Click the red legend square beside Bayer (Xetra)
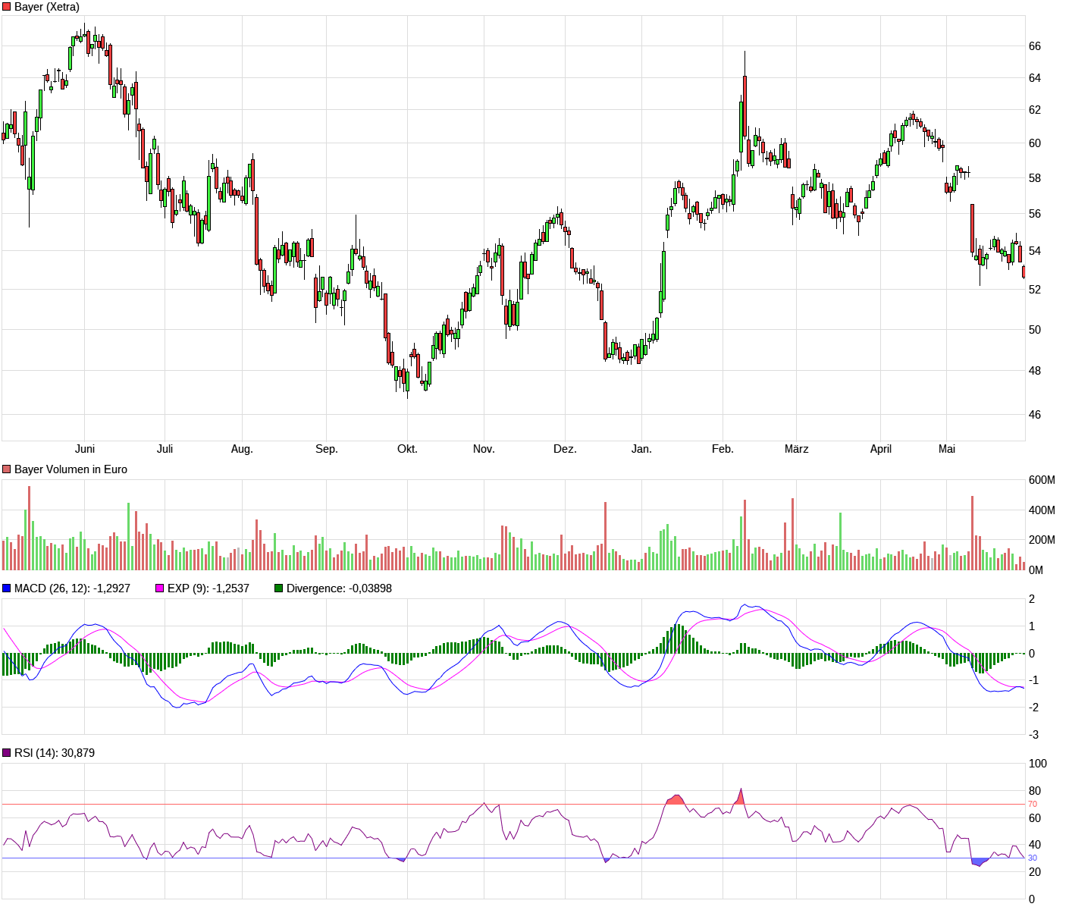 [7, 7]
